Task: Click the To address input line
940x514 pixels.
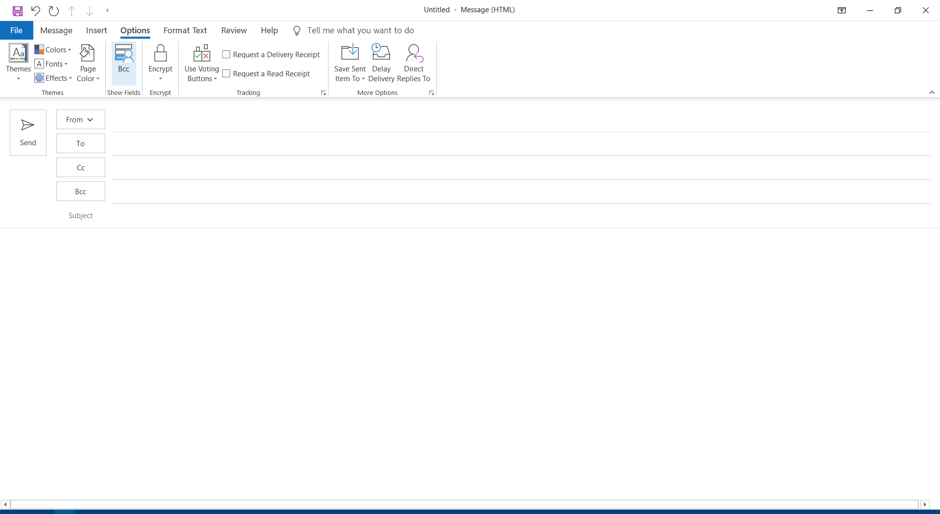Action: point(521,144)
